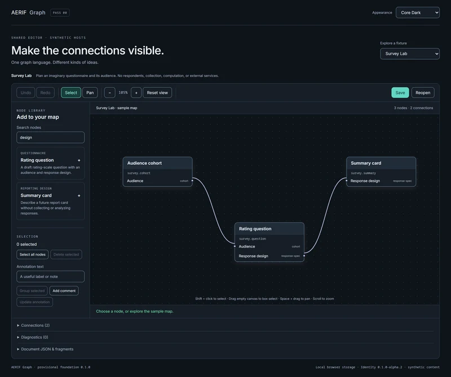Click Summary card Response design input port
This screenshot has height=377, width=451.
346,181
